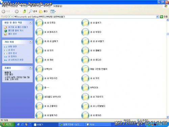Select the 새 새 곤줄박이 folder icon
169x127 pixels.
point(40,106)
